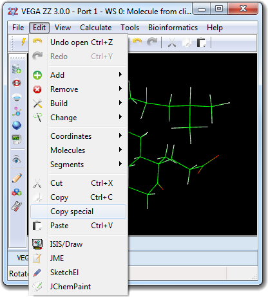
Task: Click the green plus Add menu icon
Action: coord(37,75)
